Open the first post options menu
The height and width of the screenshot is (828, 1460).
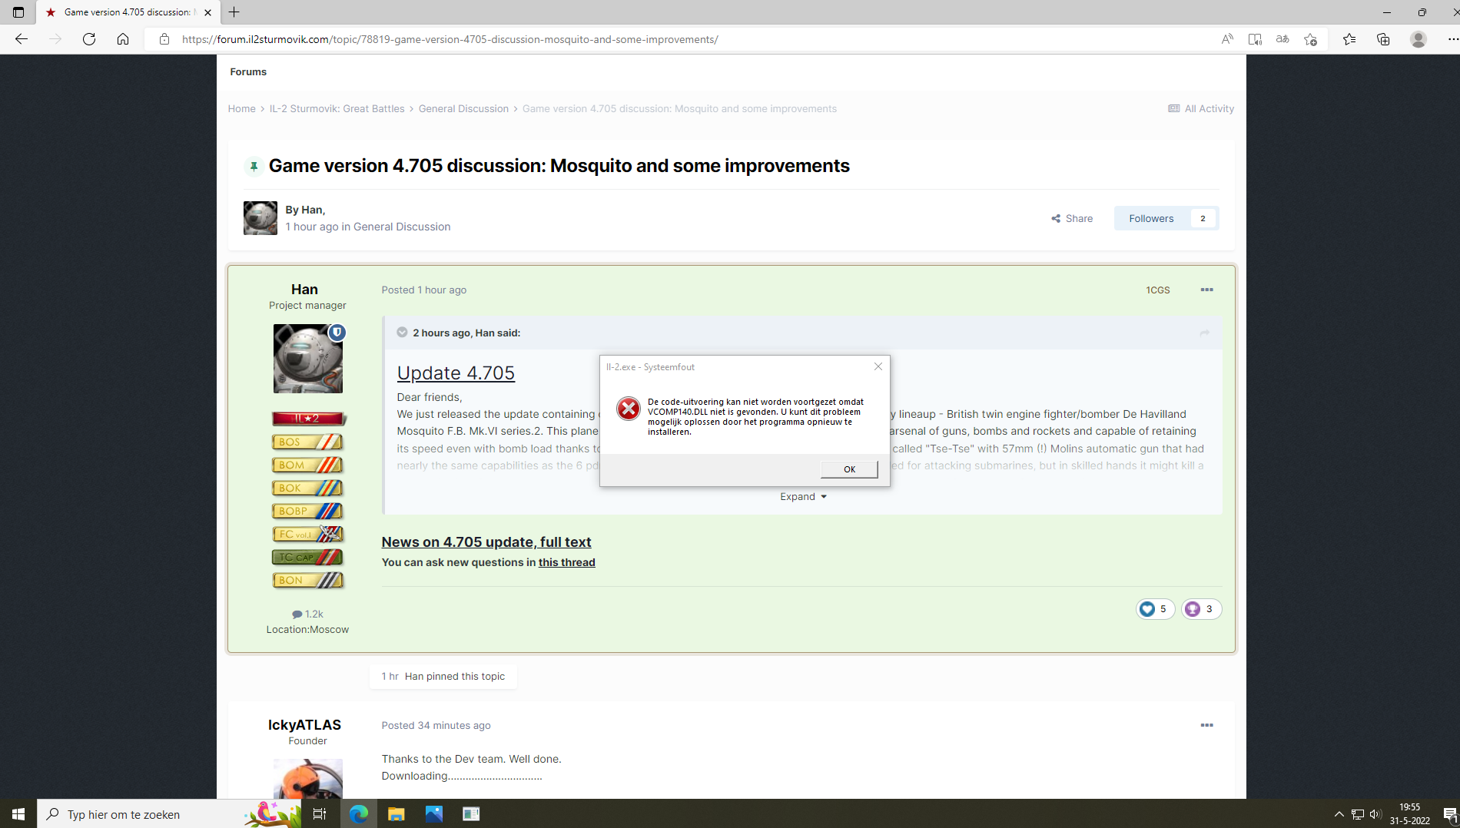[1206, 290]
